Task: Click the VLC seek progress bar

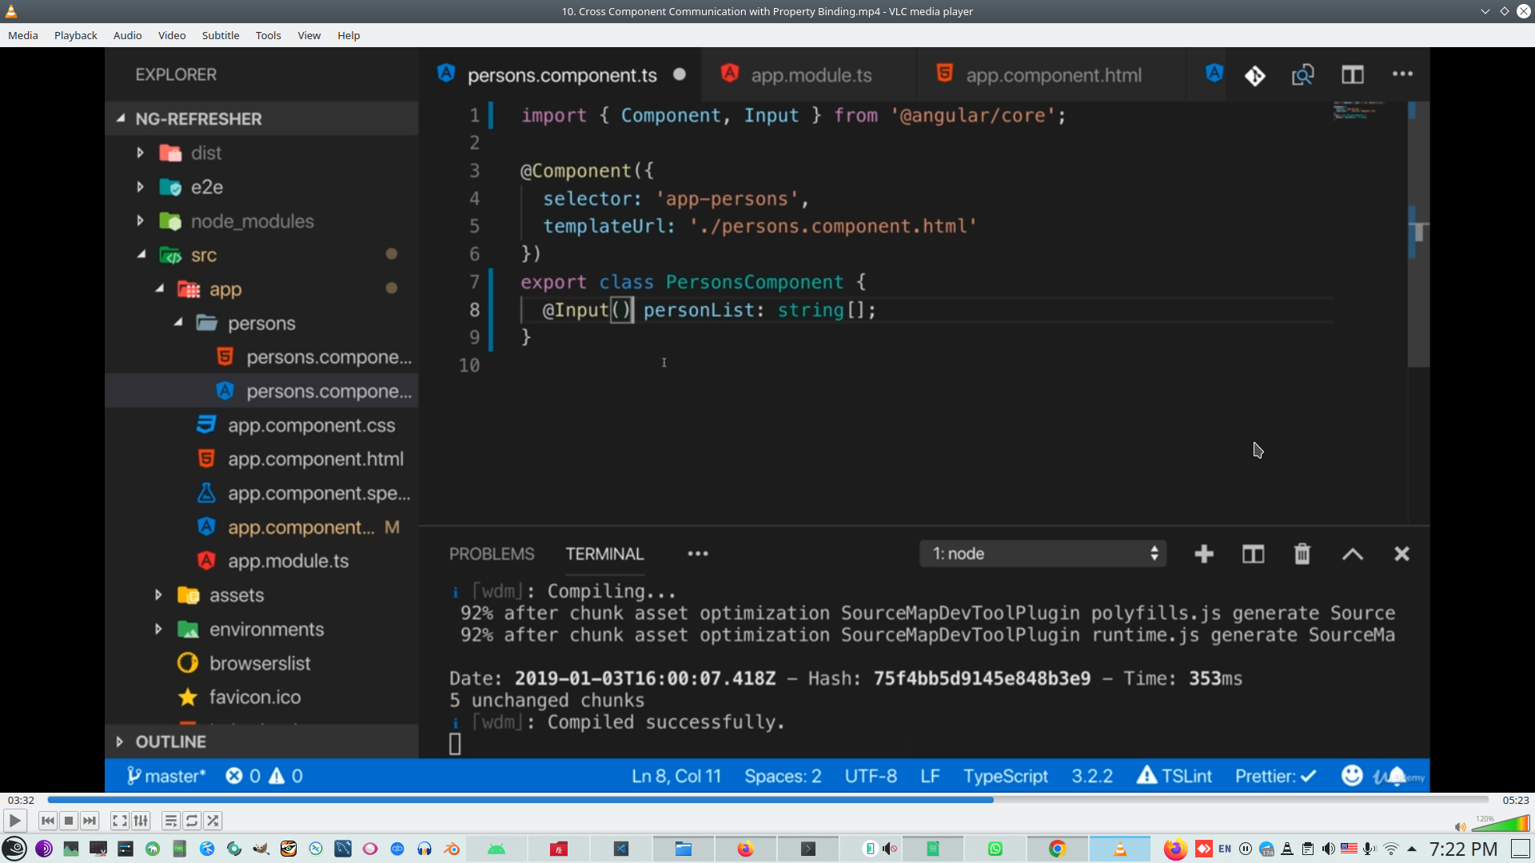Action: [767, 800]
